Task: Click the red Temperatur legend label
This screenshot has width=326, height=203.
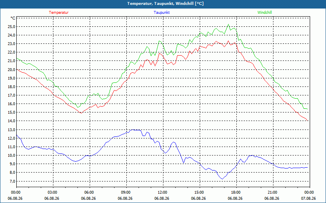Action: [59, 13]
